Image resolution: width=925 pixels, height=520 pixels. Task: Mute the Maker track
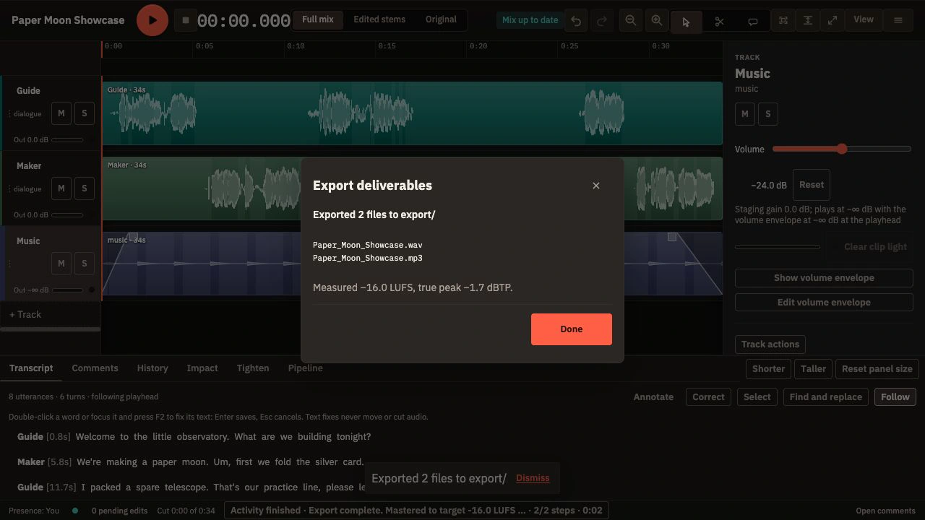pyautogui.click(x=61, y=188)
